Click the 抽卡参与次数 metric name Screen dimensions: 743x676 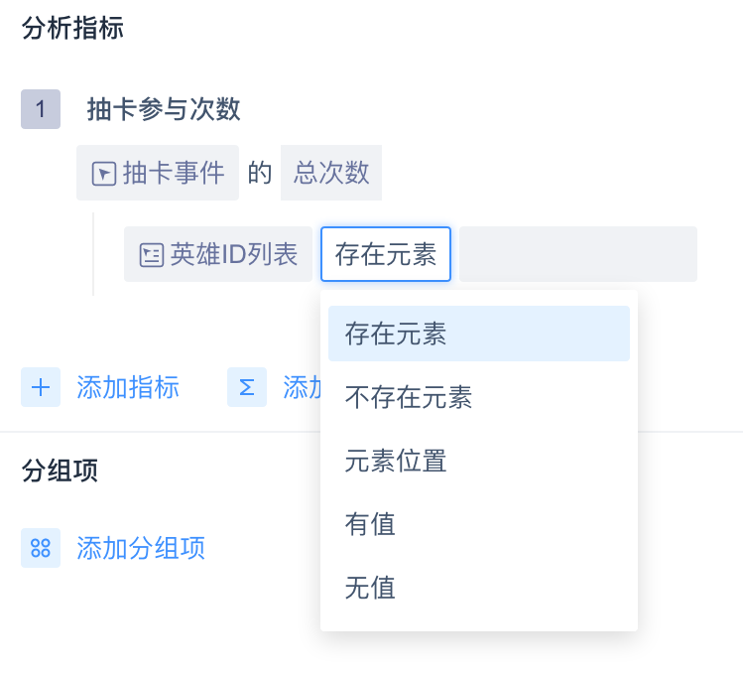coord(164,109)
